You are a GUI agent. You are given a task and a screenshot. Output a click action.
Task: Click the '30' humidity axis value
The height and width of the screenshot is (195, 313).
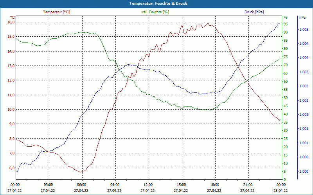(286, 131)
